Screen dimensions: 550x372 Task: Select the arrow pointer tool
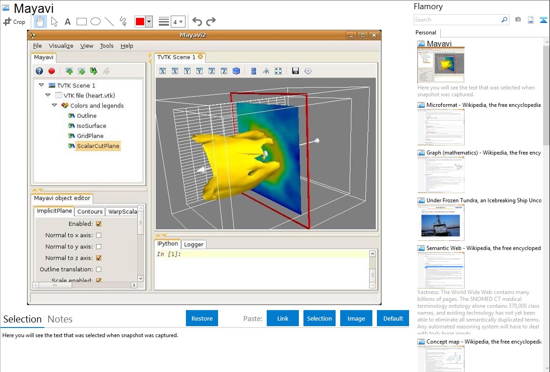coord(54,22)
